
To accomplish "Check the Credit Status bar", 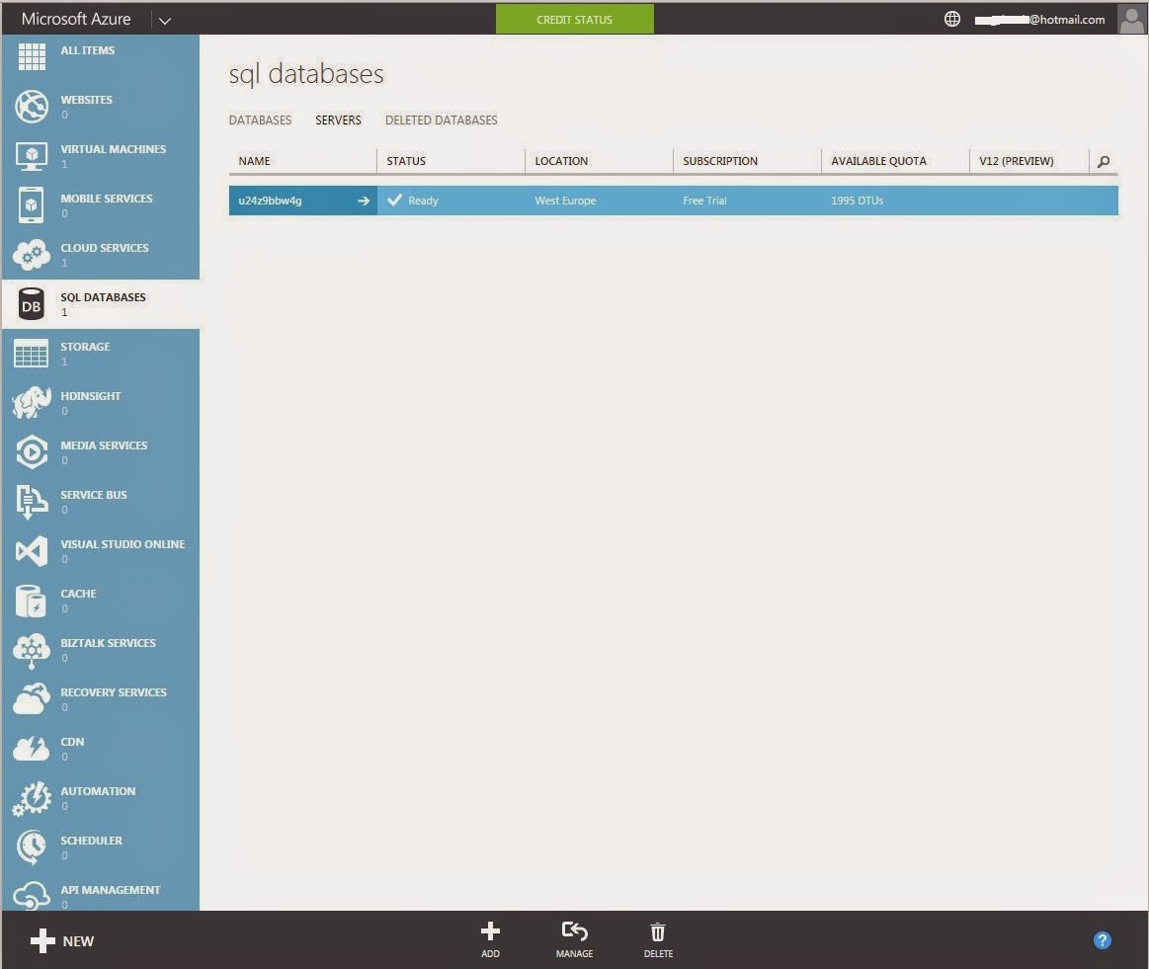I will point(575,18).
